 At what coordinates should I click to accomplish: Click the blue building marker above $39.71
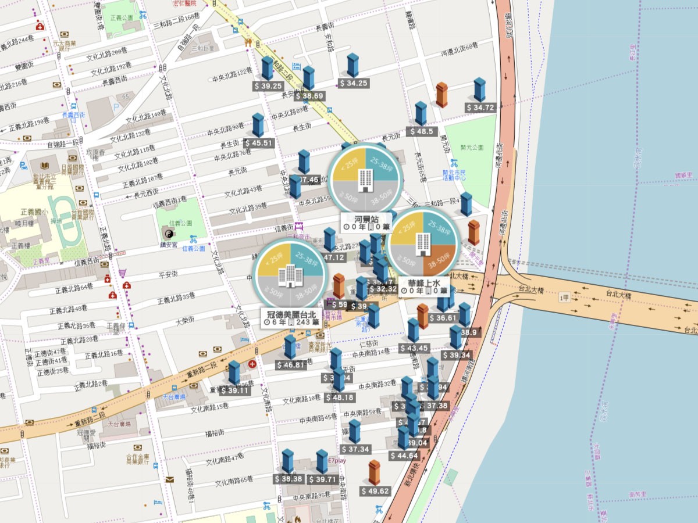322,461
